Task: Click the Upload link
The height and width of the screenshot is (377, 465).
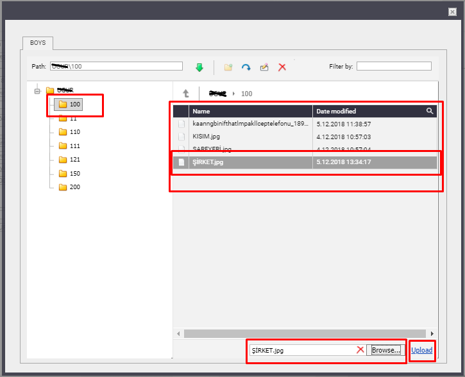Action: tap(421, 350)
